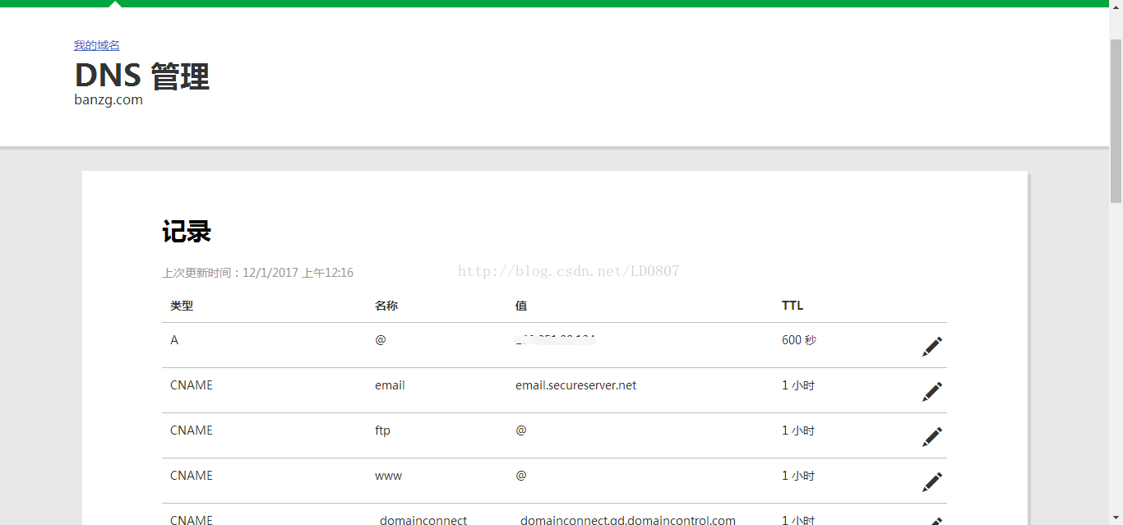Click the 1 小时 TTL of www row
Viewport: 1123px width, 525px height.
pos(798,476)
